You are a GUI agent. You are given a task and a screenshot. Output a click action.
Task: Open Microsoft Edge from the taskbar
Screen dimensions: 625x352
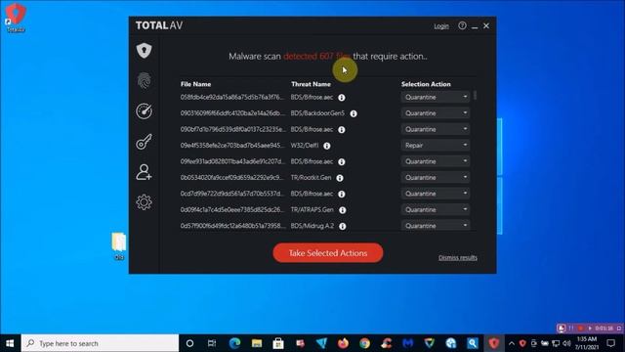click(x=234, y=343)
